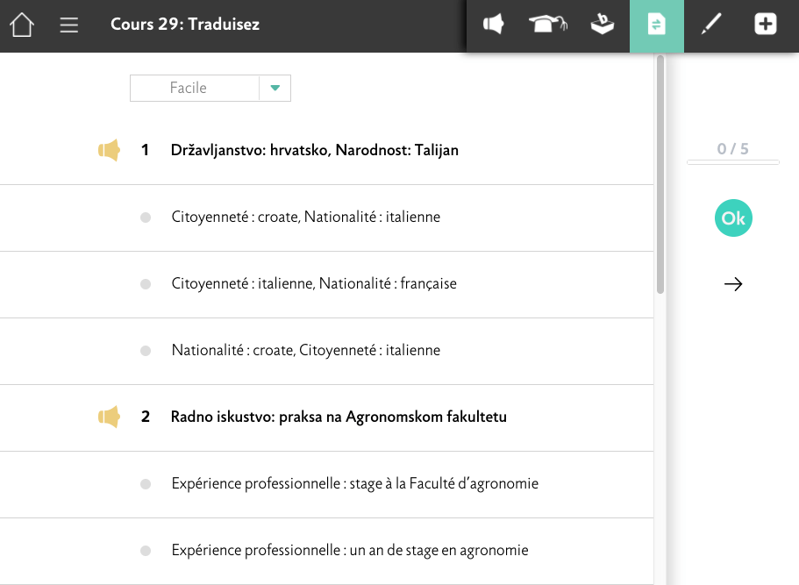
Task: Select the active translation exercise tab
Action: tap(656, 25)
